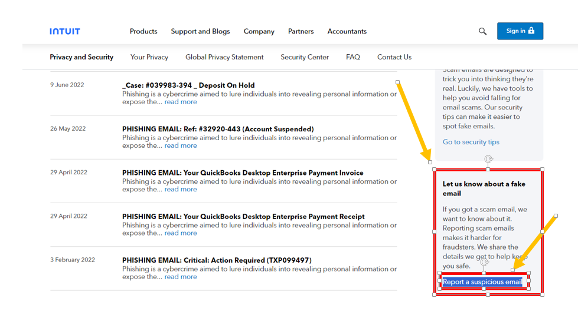
Task: Open 'Ref: #32920-443 (Account Suspended)' title
Action: pos(218,129)
